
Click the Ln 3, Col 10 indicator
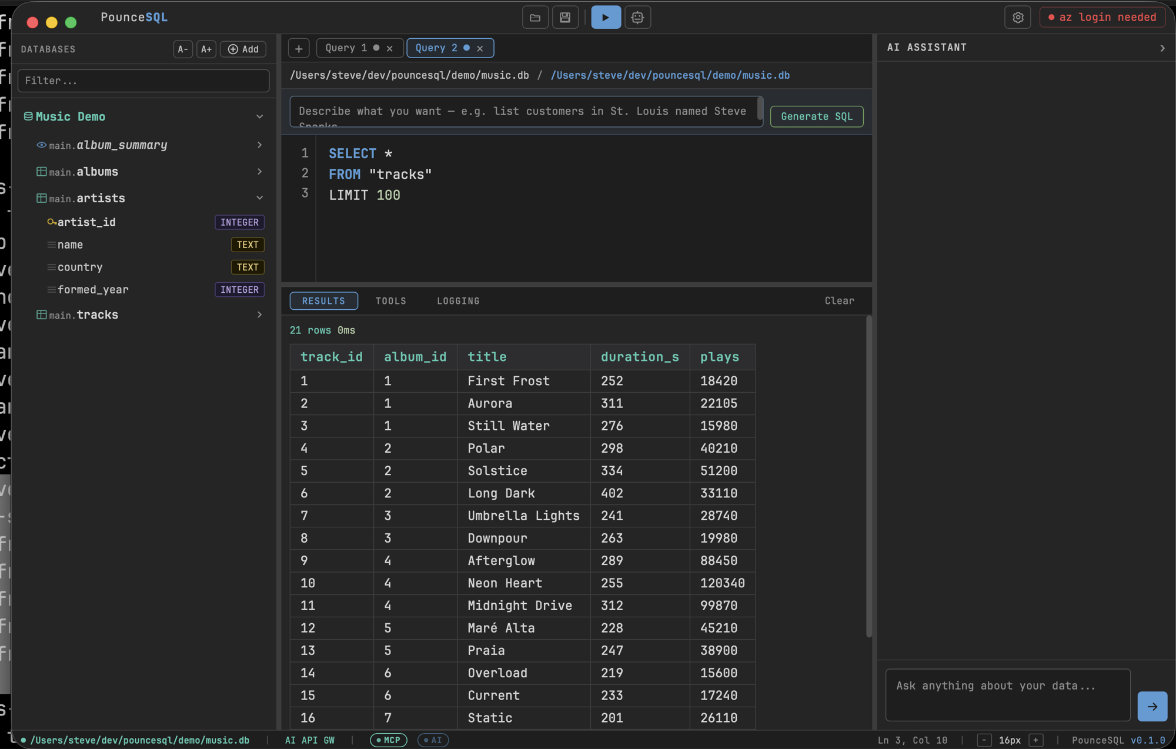click(913, 740)
